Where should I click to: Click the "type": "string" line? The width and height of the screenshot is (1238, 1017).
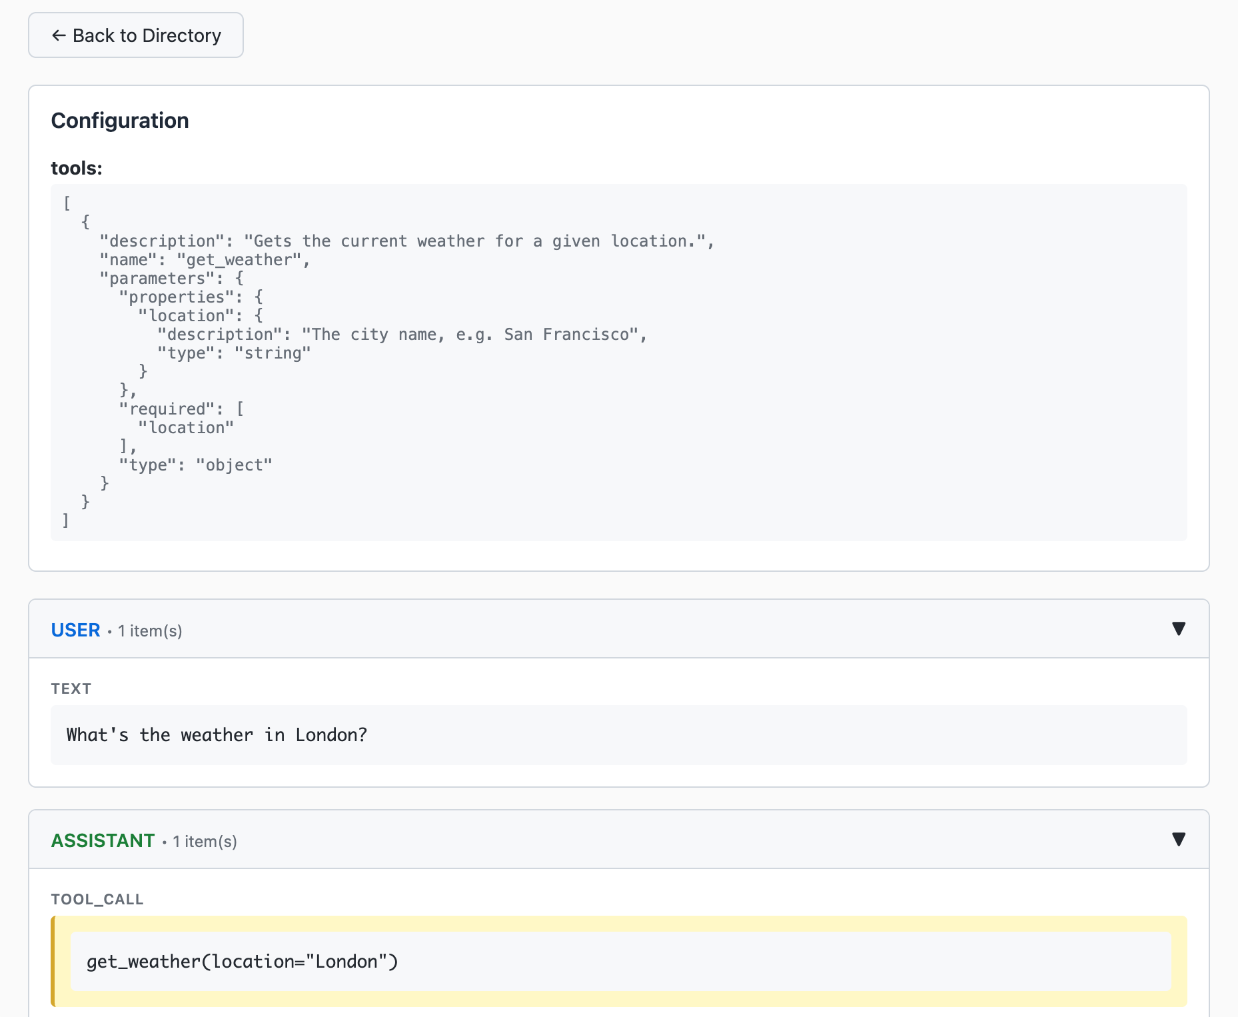click(234, 353)
